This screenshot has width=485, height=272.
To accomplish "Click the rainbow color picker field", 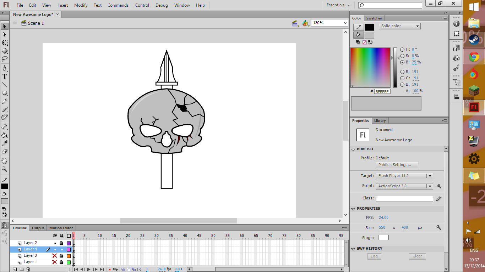I will [x=370, y=68].
